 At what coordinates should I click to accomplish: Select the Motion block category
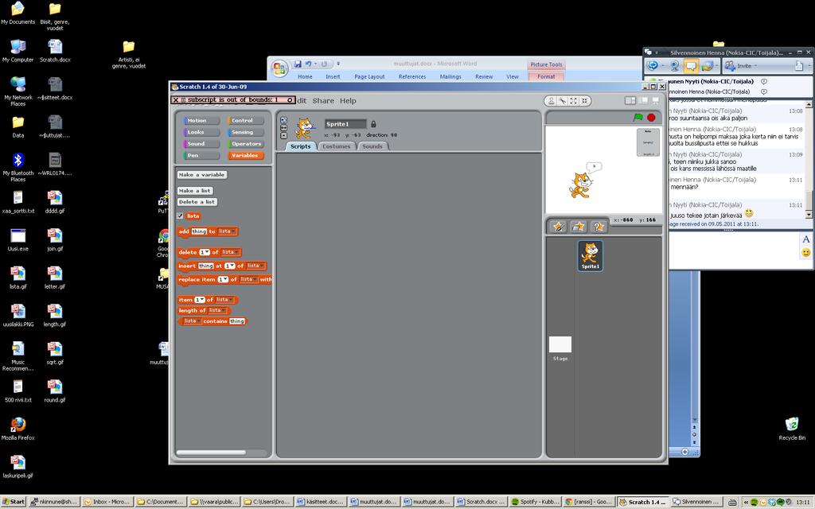point(201,121)
